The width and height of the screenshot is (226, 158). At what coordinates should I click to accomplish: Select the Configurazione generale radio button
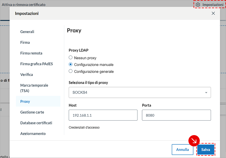71,71
